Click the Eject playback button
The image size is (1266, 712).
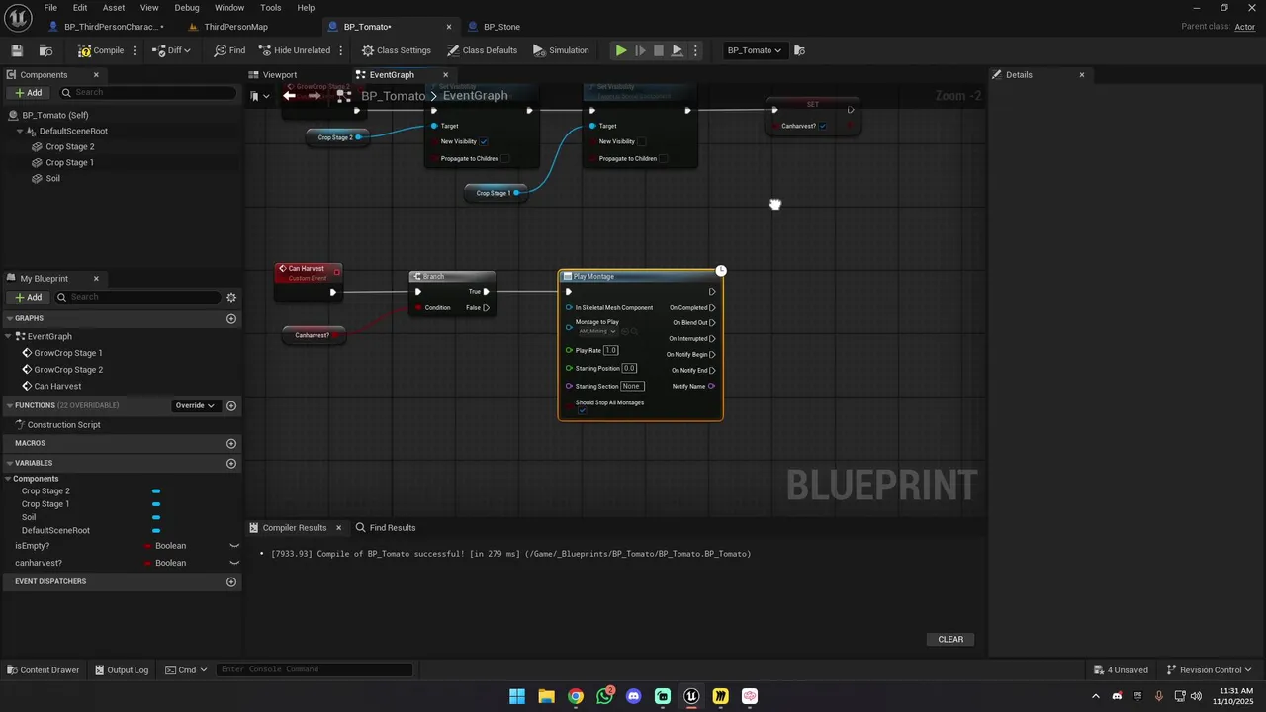[678, 50]
